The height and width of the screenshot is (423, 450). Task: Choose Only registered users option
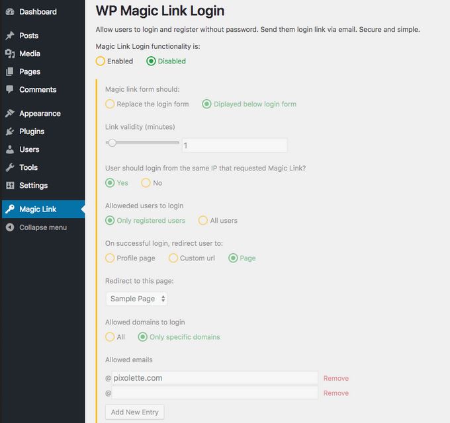point(110,220)
